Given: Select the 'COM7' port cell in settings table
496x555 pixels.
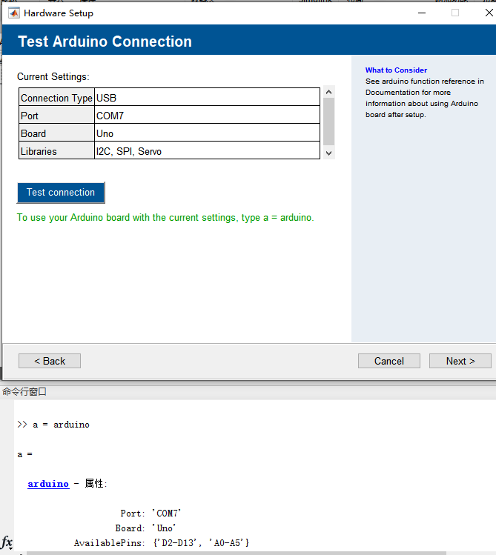Looking at the screenshot, I should pyautogui.click(x=207, y=115).
